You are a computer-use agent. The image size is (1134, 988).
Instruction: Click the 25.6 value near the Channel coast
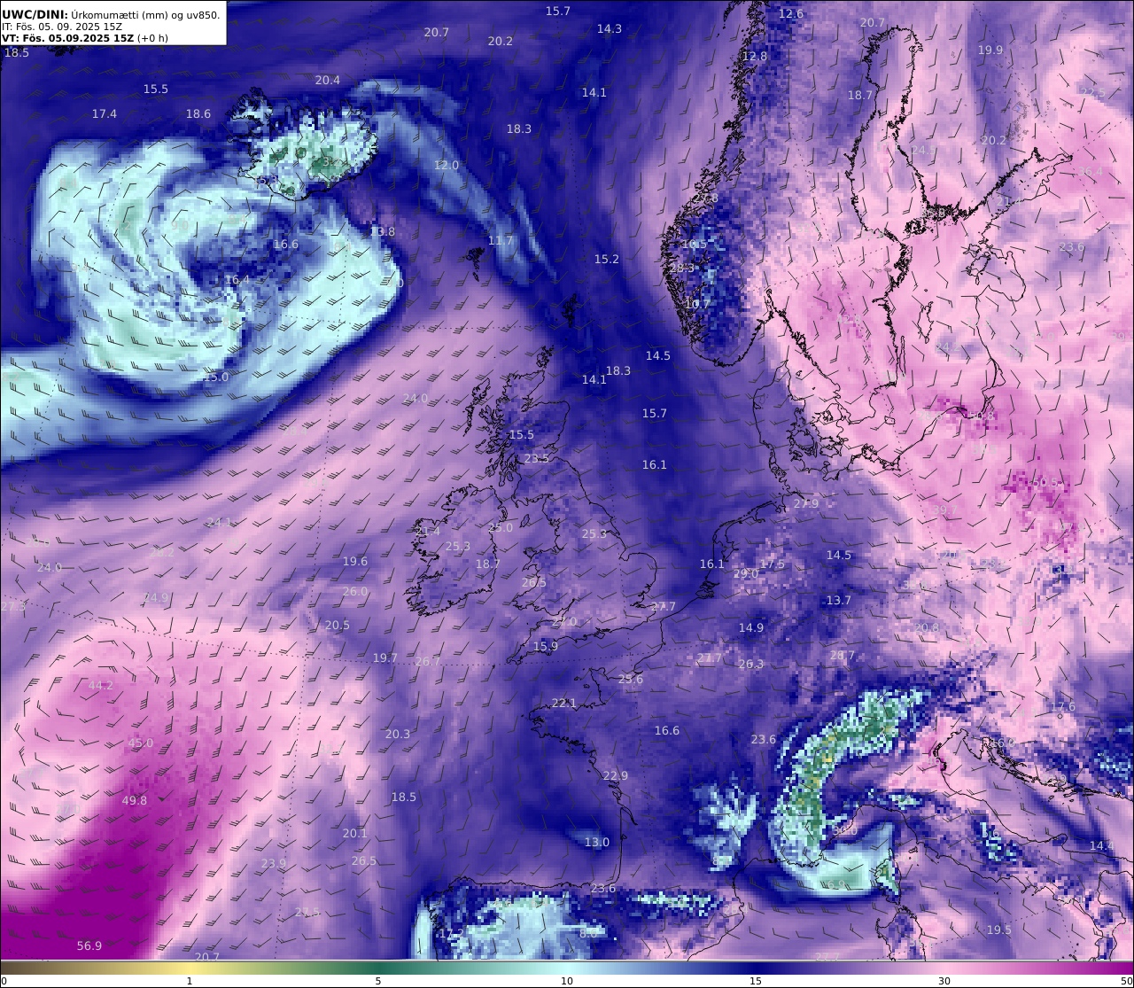pos(631,679)
